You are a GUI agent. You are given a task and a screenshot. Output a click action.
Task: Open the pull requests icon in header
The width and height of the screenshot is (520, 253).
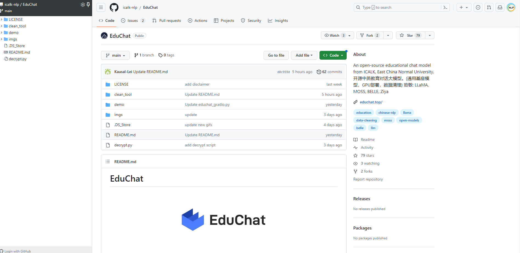[489, 7]
